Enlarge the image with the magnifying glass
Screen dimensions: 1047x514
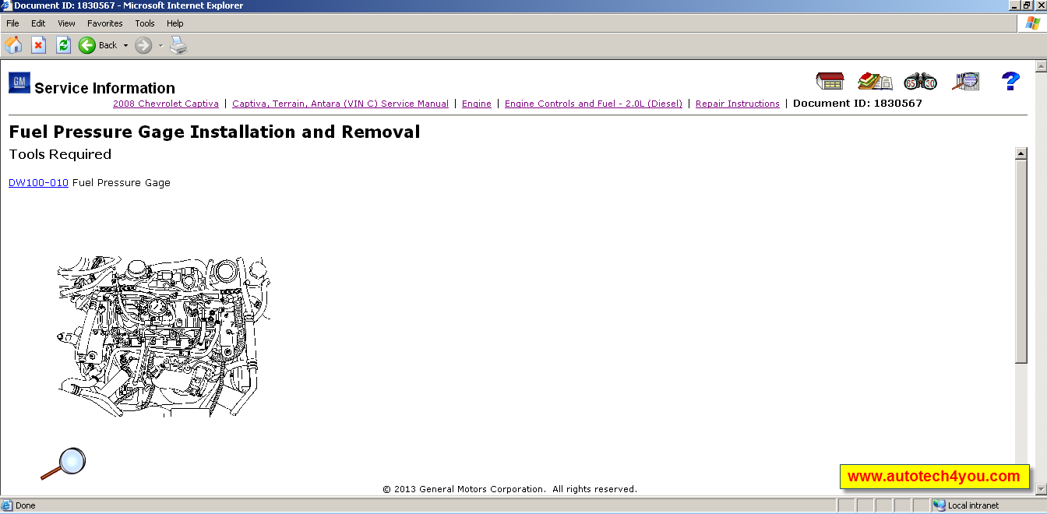(63, 463)
